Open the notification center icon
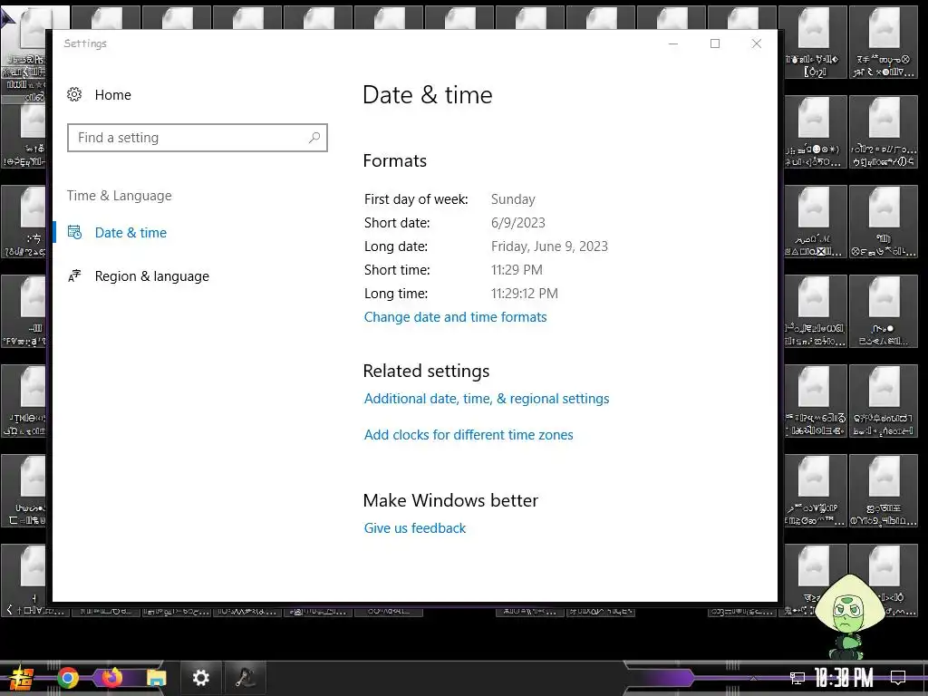Screen dimensions: 928x696 click(x=898, y=678)
